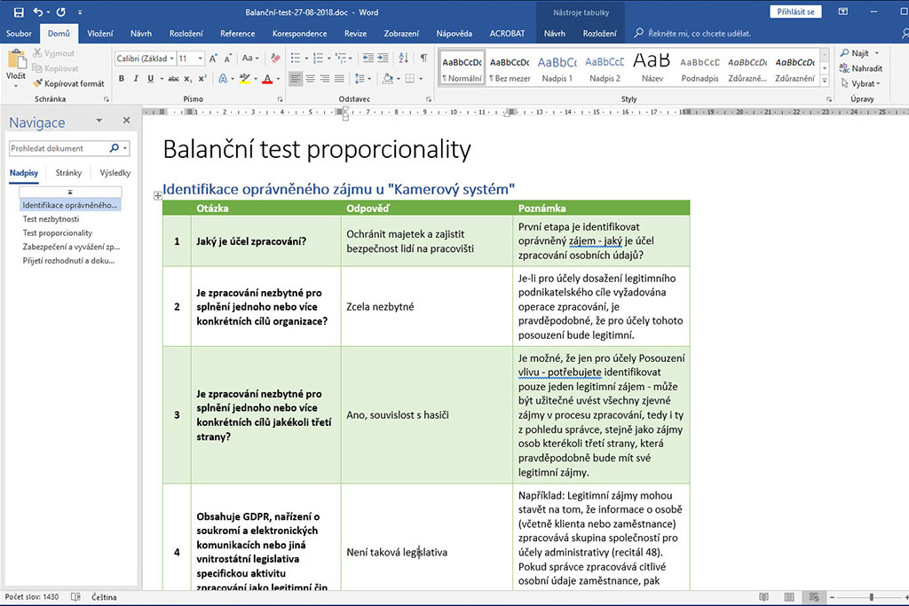The image size is (909, 606).
Task: Toggle underline formatting
Action: (x=150, y=79)
